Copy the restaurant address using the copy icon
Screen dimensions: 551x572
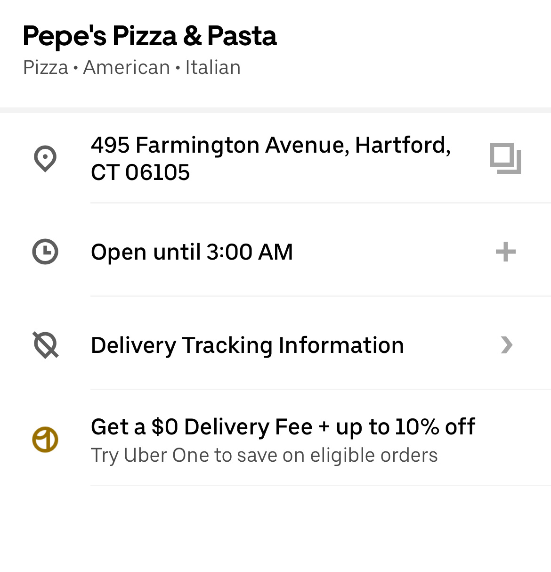tap(505, 158)
